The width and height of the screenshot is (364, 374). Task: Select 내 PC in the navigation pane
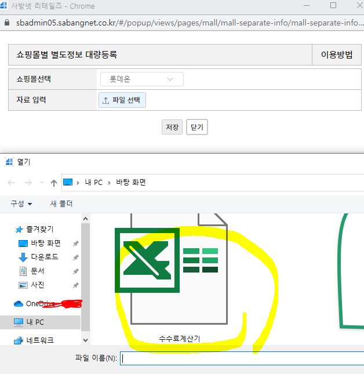(x=40, y=322)
